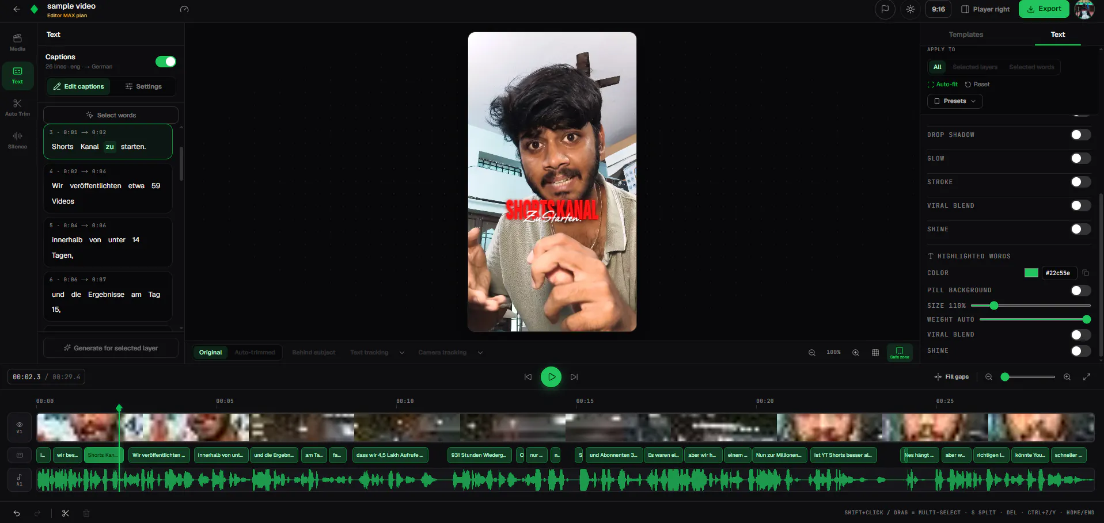
Task: Open the Auto Trim tool
Action: coord(17,108)
